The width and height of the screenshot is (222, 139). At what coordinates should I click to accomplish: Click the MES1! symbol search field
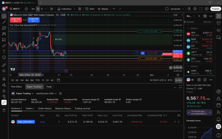coord(15,9)
